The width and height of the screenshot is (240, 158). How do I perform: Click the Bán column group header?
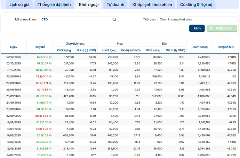click(x=164, y=44)
